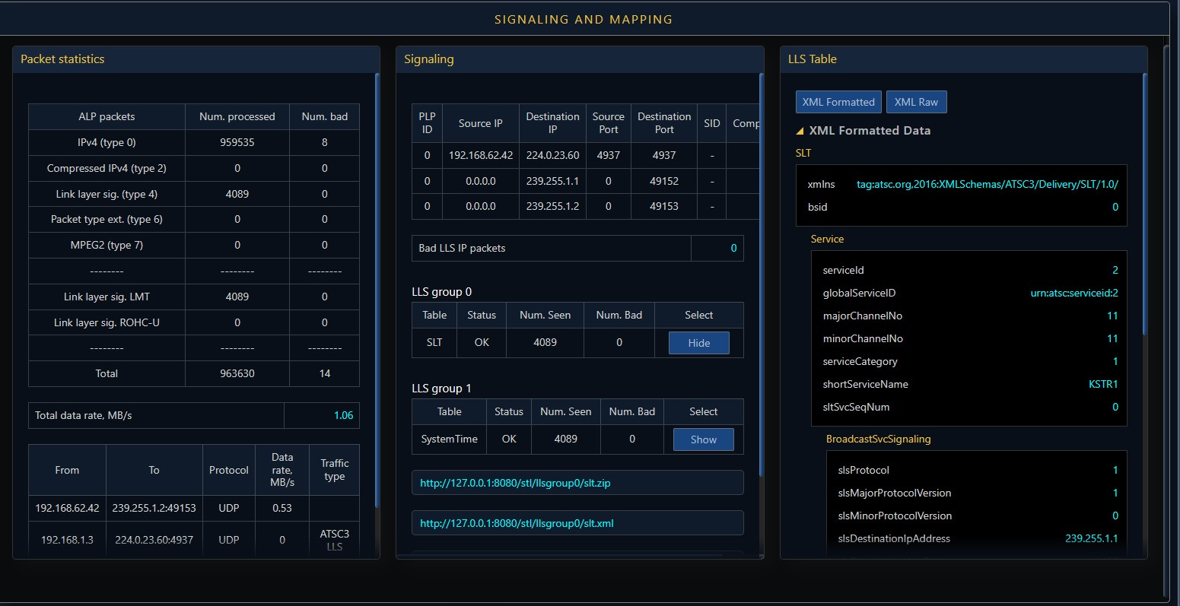Select the shortServiceName value KSTR1
Viewport: 1180px width, 606px height.
coord(1103,384)
